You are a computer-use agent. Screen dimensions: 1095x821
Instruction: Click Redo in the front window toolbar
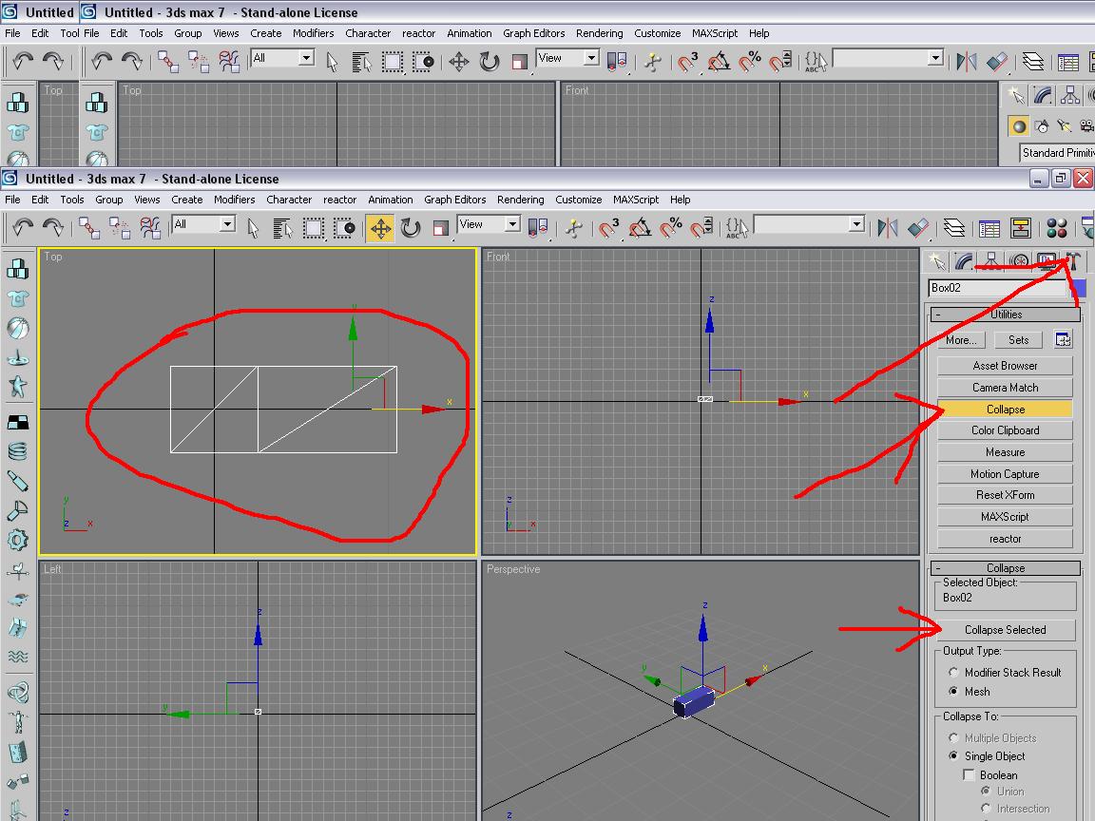(53, 228)
